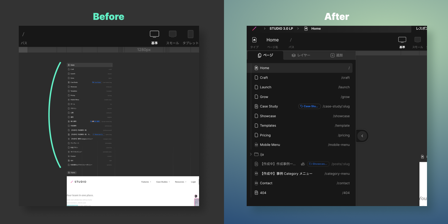Select Home row in Before page list

[90, 65]
